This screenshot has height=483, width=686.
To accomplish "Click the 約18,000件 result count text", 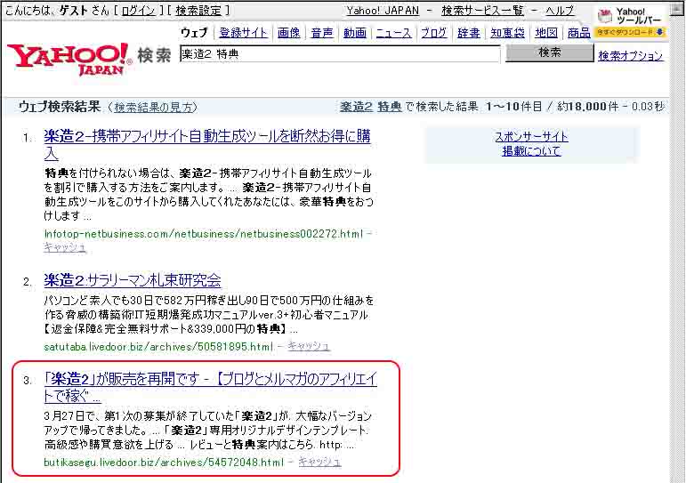I will (587, 107).
